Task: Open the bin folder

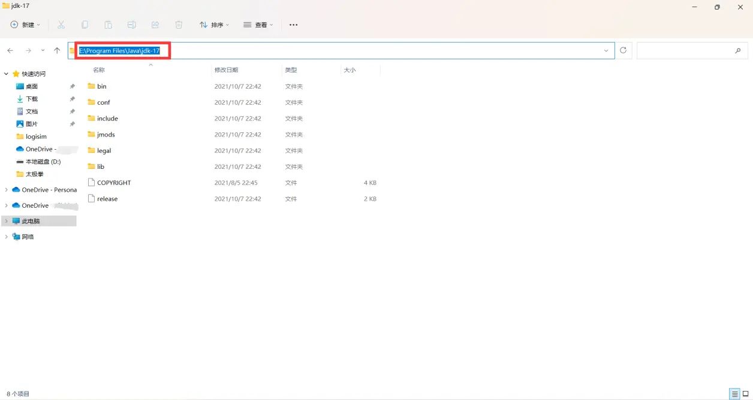Action: click(x=102, y=86)
